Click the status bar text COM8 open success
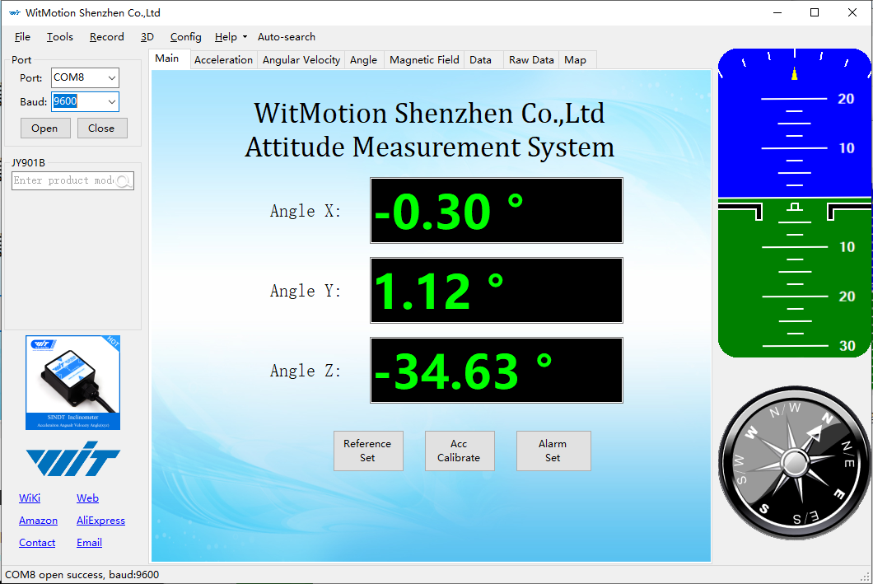The image size is (873, 584). (82, 575)
